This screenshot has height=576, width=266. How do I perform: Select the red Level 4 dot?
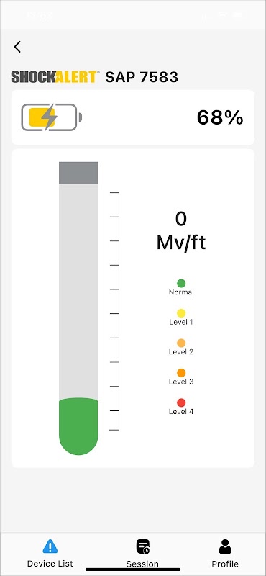(x=181, y=402)
